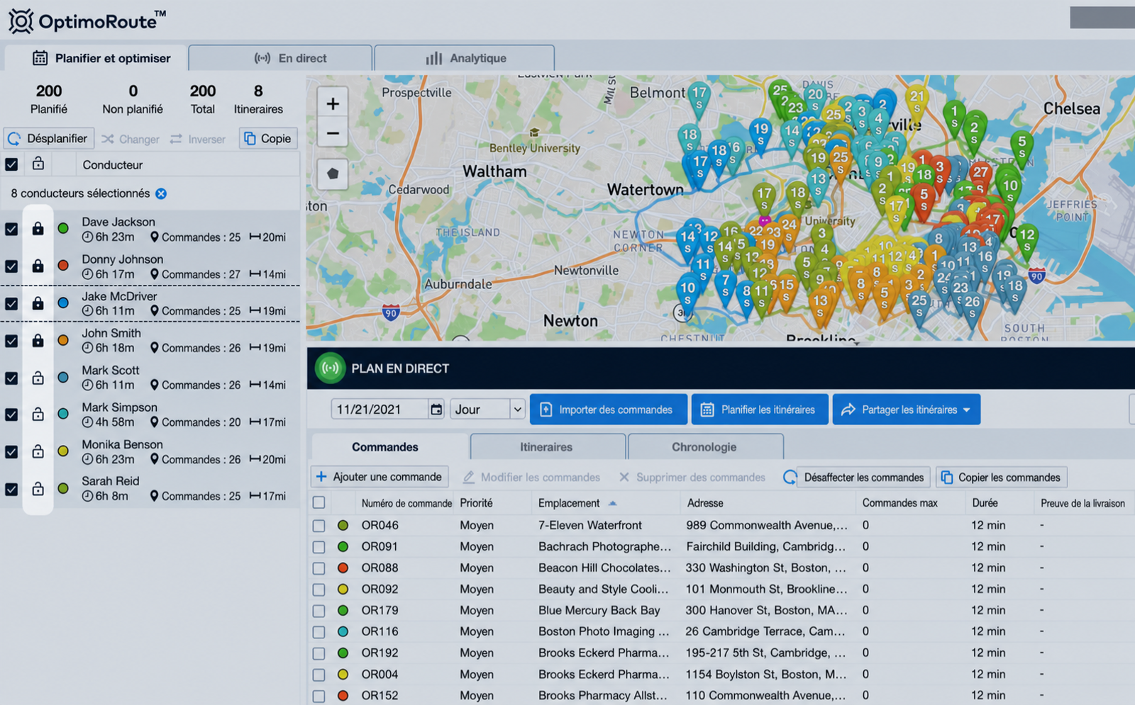Click the lock icon in driver header

point(38,164)
